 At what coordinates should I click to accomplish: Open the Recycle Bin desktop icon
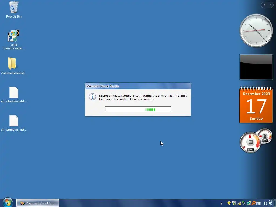coord(14,9)
